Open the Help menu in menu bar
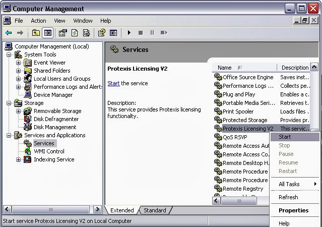This screenshot has width=322, height=227. [x=105, y=21]
